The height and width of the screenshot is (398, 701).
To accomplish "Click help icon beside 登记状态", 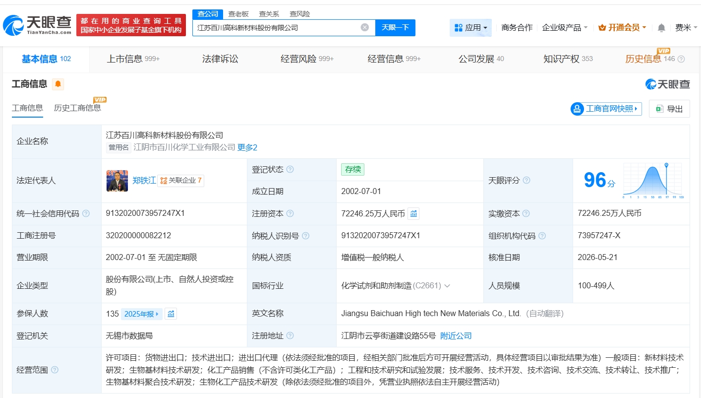I will pos(290,170).
